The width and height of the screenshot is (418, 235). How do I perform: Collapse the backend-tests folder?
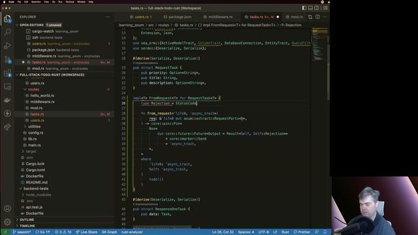[36, 189]
